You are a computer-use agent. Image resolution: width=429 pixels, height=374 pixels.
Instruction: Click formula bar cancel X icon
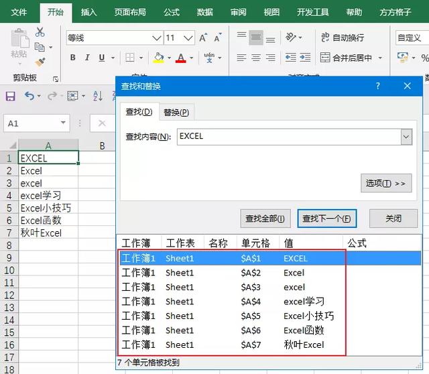point(102,123)
